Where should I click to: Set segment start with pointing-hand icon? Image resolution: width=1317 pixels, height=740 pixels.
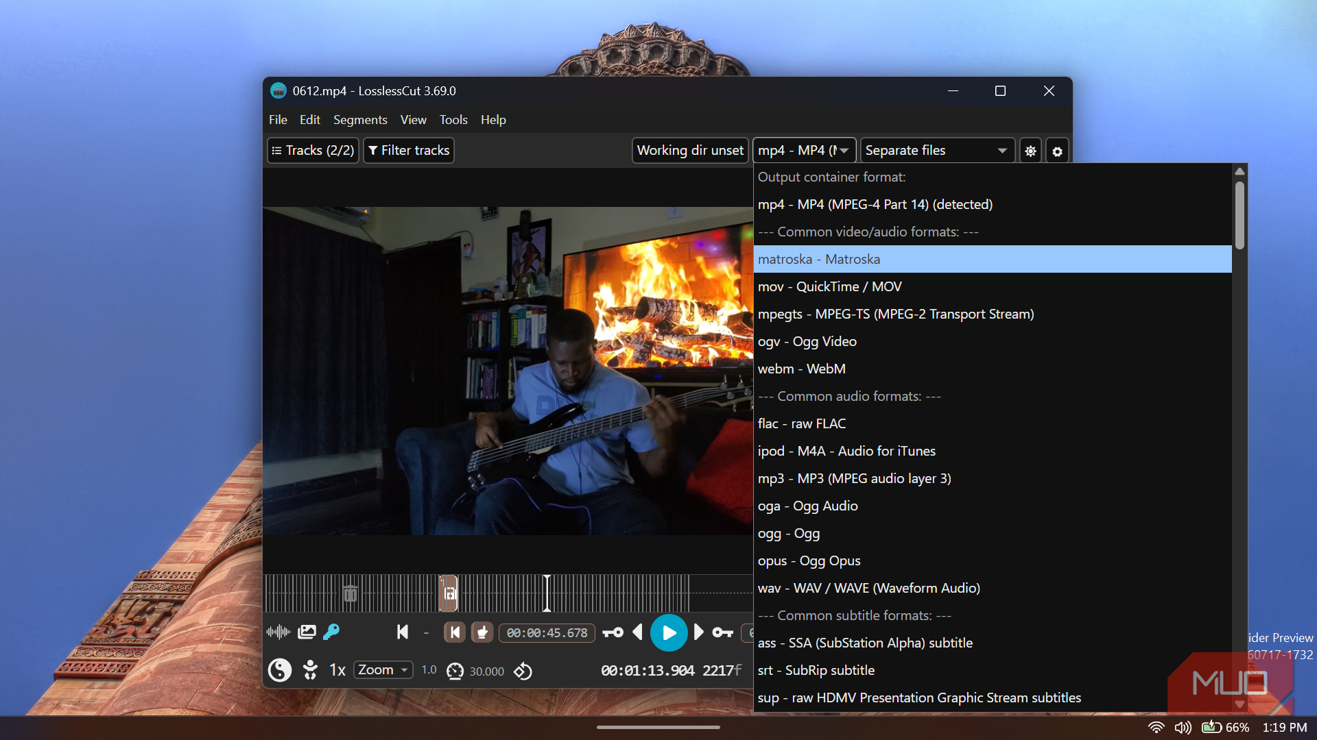click(483, 632)
